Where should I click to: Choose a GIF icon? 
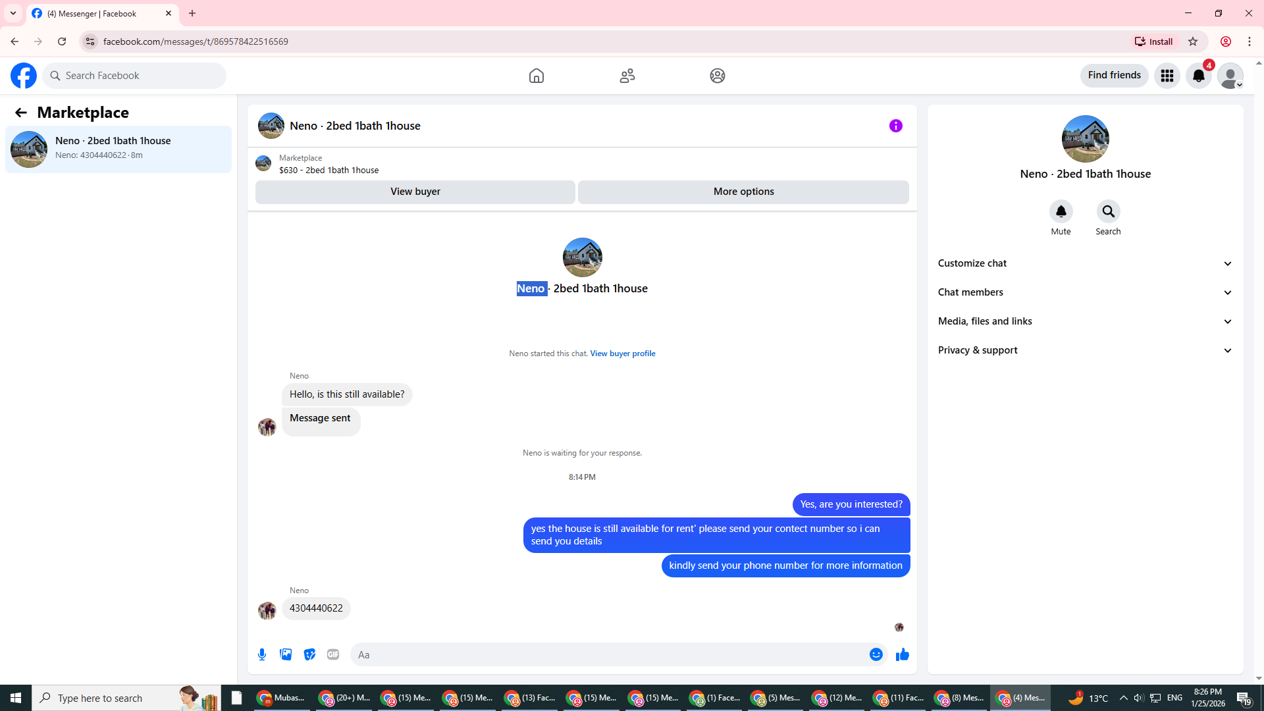[333, 654]
